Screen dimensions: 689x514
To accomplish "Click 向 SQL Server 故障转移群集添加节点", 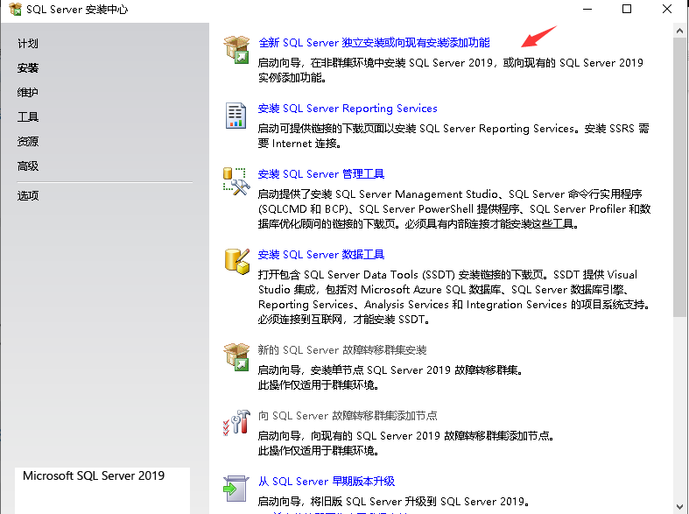I will [x=348, y=416].
